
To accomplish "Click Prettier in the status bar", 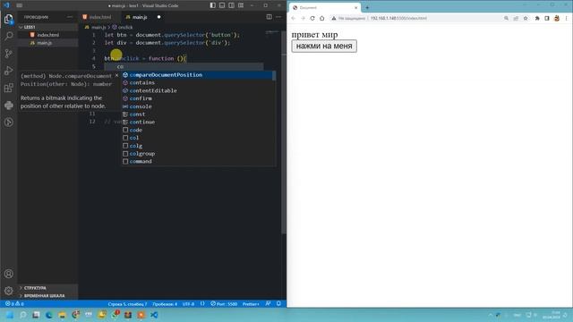I will tap(251, 304).
